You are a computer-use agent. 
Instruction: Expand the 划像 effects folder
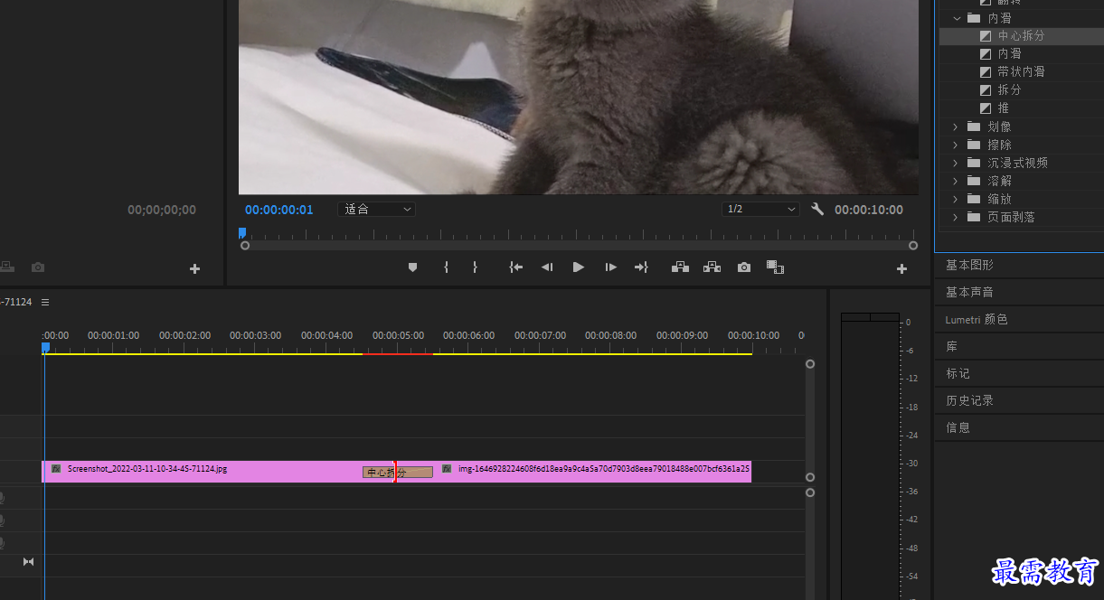click(956, 127)
